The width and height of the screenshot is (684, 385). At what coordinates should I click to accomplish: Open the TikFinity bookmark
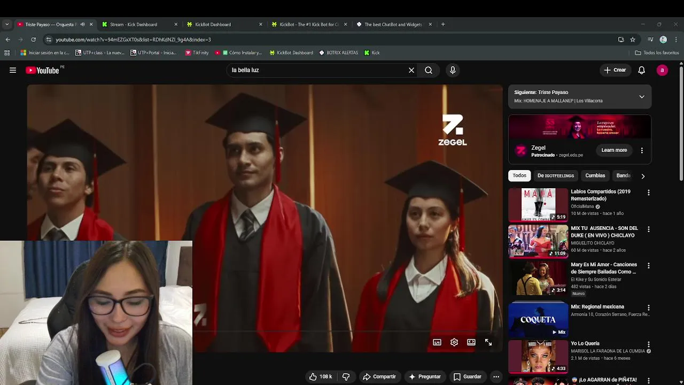197,52
